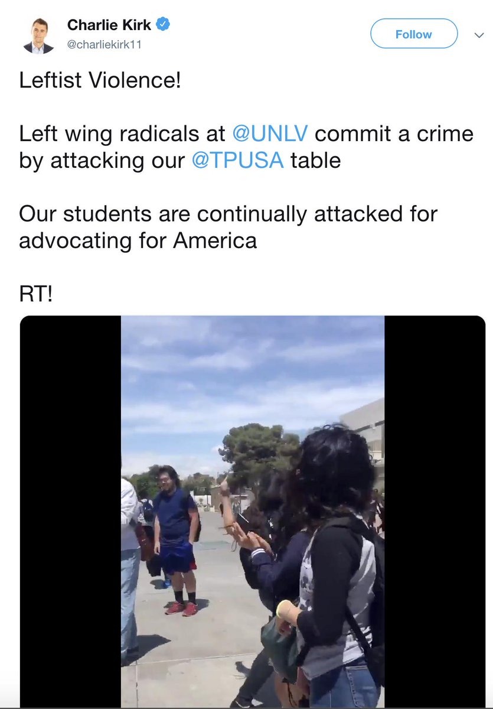Image resolution: width=493 pixels, height=709 pixels.
Task: Play the embedded video of the confrontation
Action: pyautogui.click(x=253, y=512)
